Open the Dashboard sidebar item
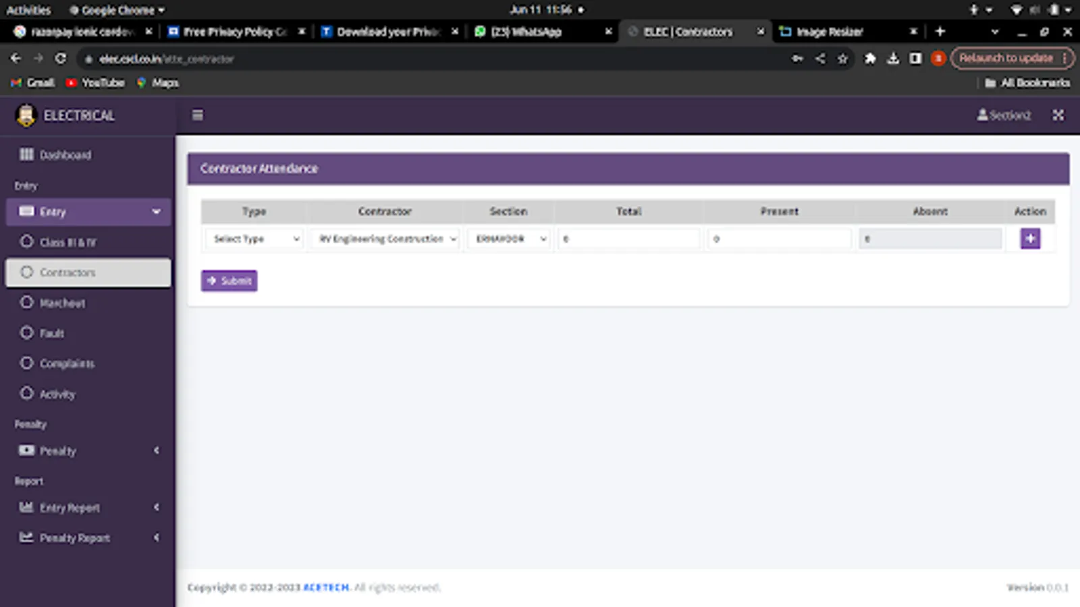 (88, 154)
